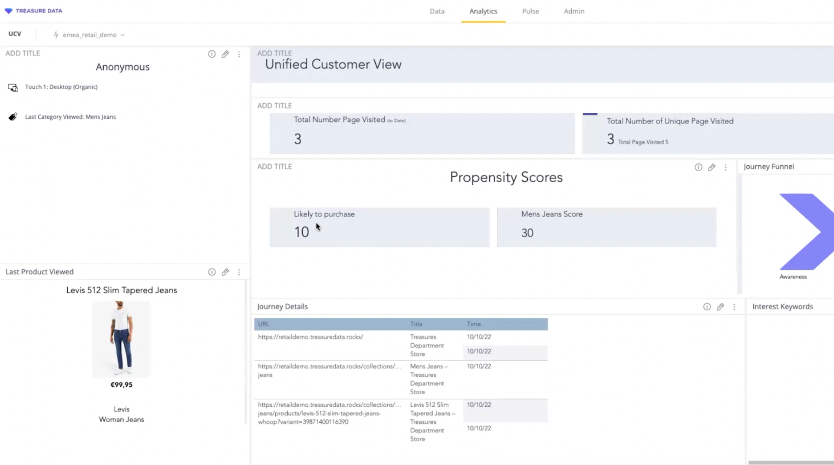
Task: Click ADD TITLE above Propensity Scores
Action: click(275, 166)
